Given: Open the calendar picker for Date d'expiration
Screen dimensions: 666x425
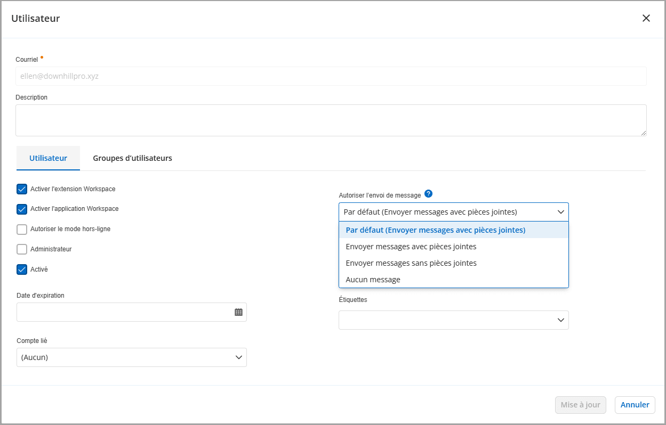Looking at the screenshot, I should tap(238, 312).
